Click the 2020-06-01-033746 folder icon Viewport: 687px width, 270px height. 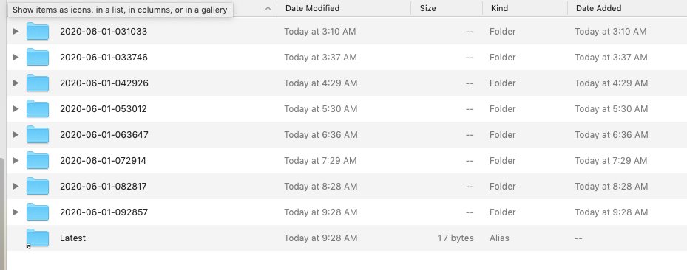point(37,58)
